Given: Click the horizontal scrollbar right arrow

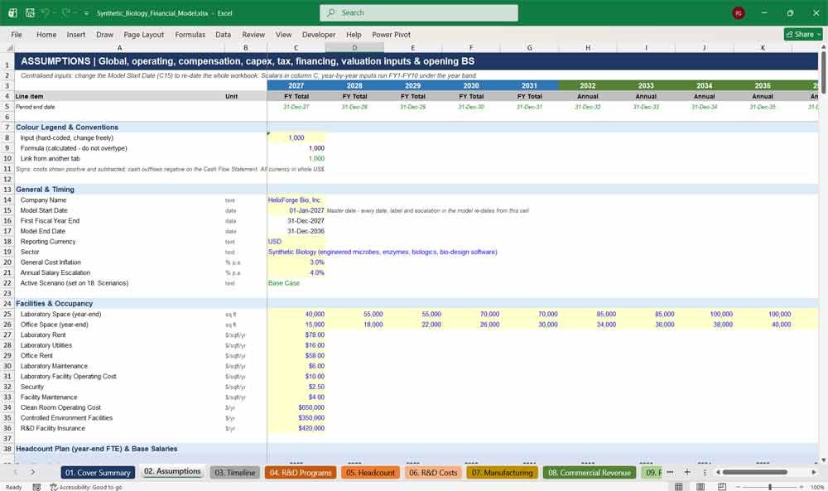Looking at the screenshot, I should (x=814, y=472).
